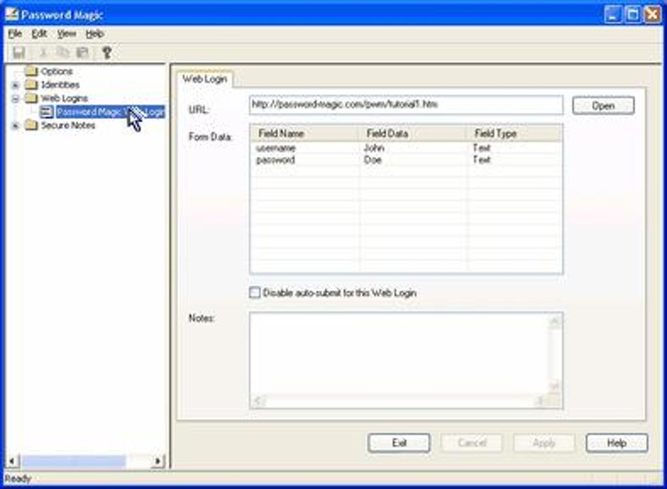The height and width of the screenshot is (489, 667).
Task: Click the Paste toolbar icon
Action: coord(82,53)
